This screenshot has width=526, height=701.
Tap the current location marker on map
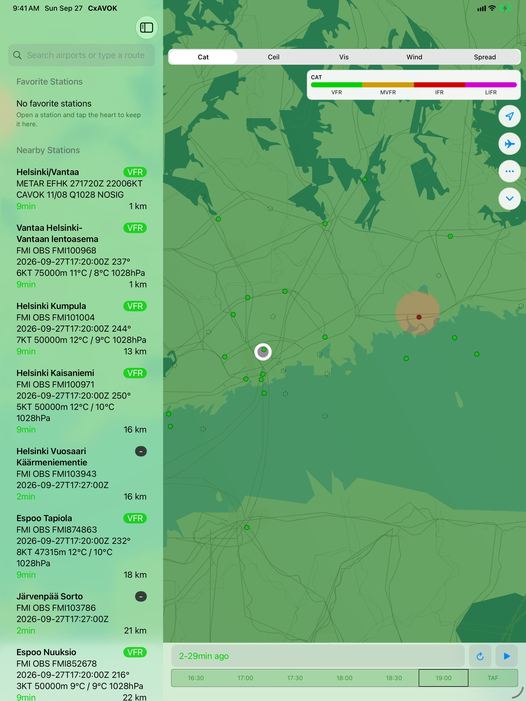click(263, 352)
